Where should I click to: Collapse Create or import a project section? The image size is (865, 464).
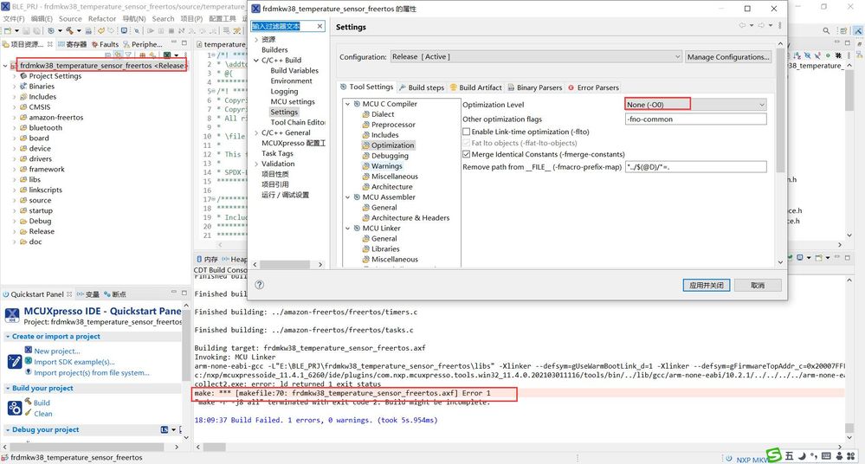pyautogui.click(x=8, y=337)
